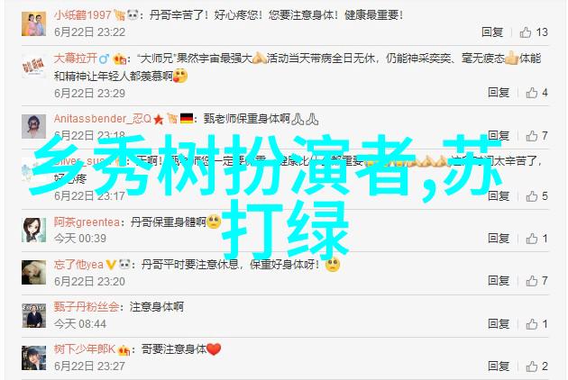Reply to 小纸鹤1997's comment

[492, 32]
